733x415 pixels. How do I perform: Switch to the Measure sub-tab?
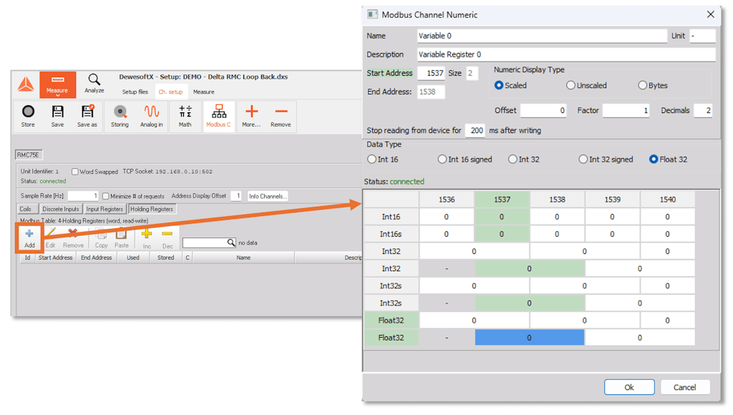(x=204, y=92)
